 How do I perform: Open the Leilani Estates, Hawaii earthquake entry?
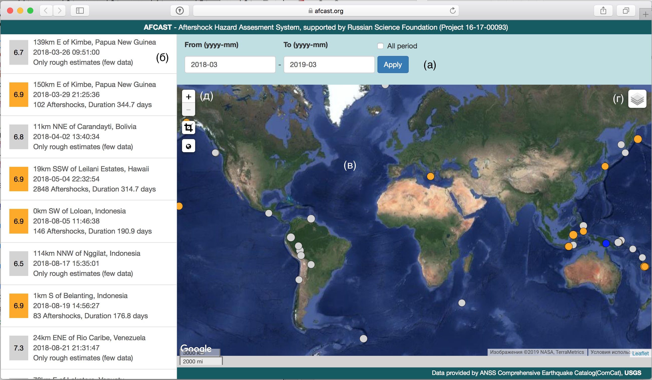(x=88, y=179)
